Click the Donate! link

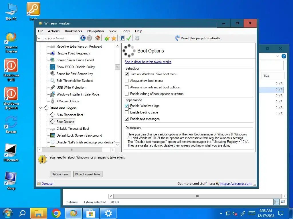pos(47,184)
